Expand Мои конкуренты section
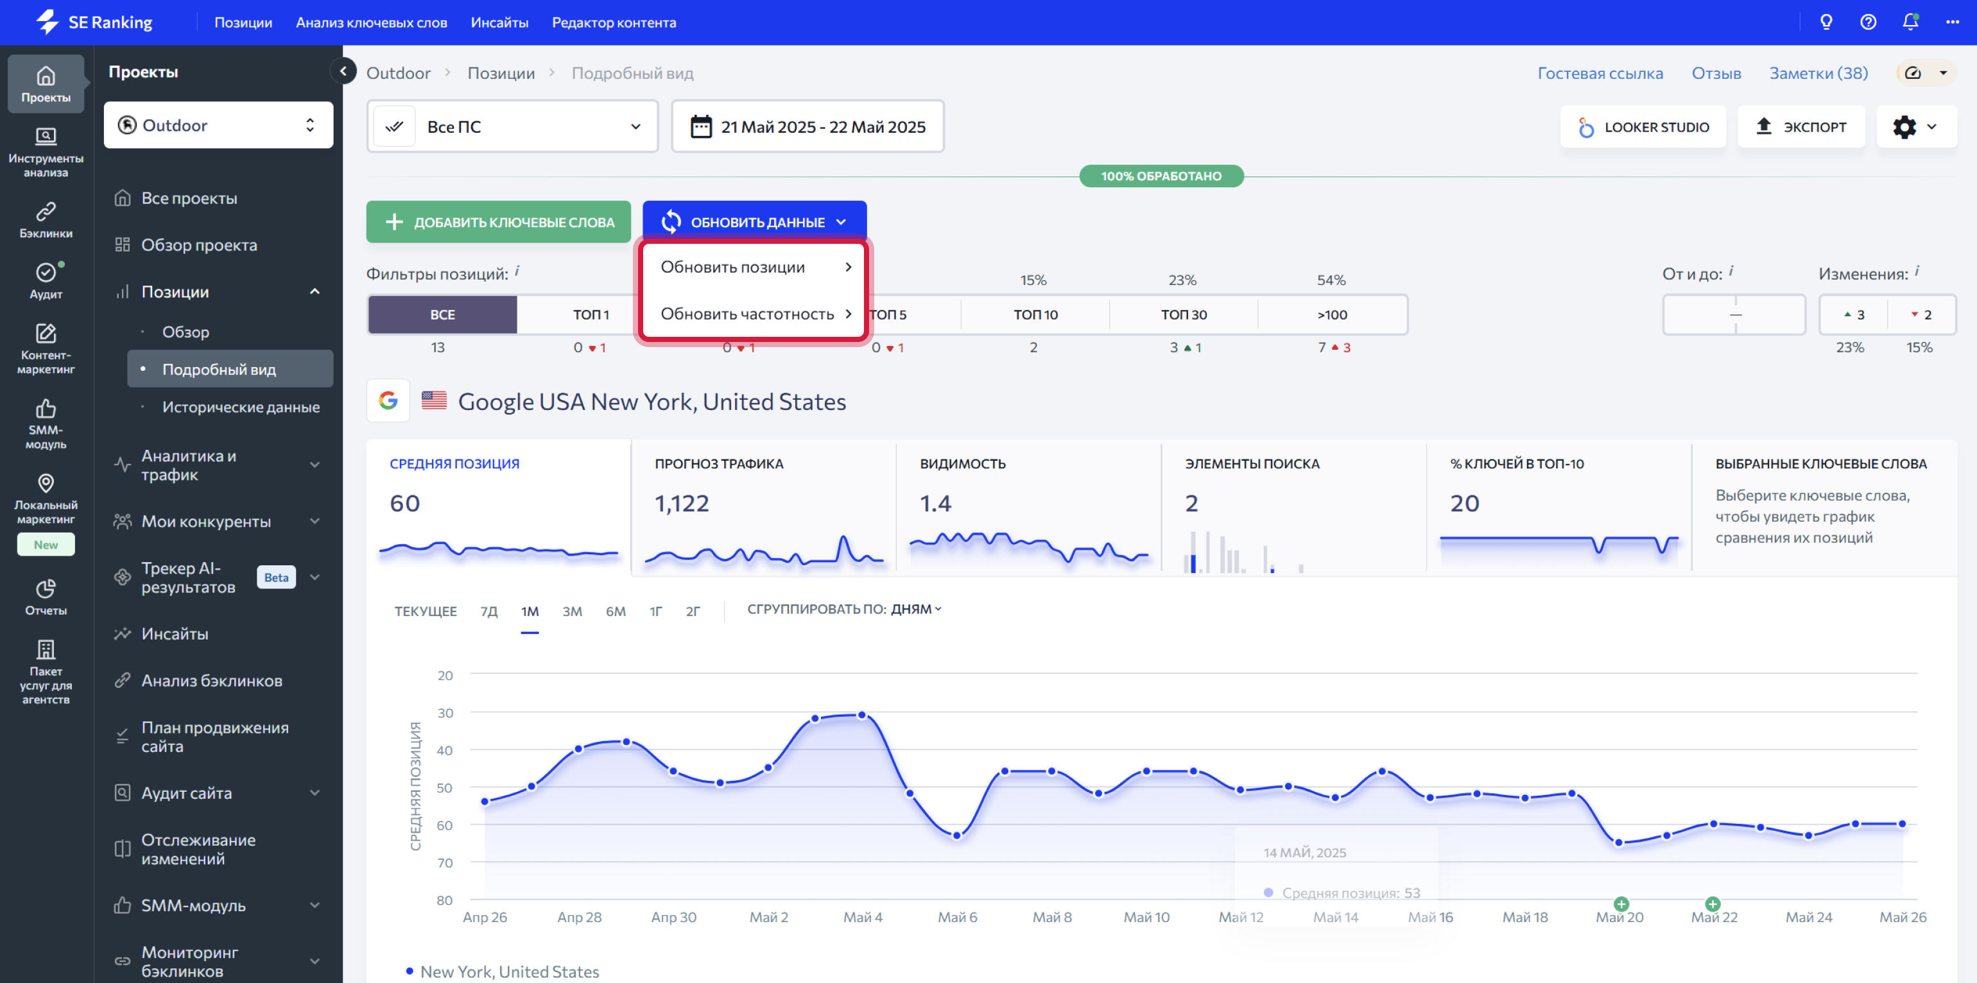The height and width of the screenshot is (983, 1977). (315, 521)
